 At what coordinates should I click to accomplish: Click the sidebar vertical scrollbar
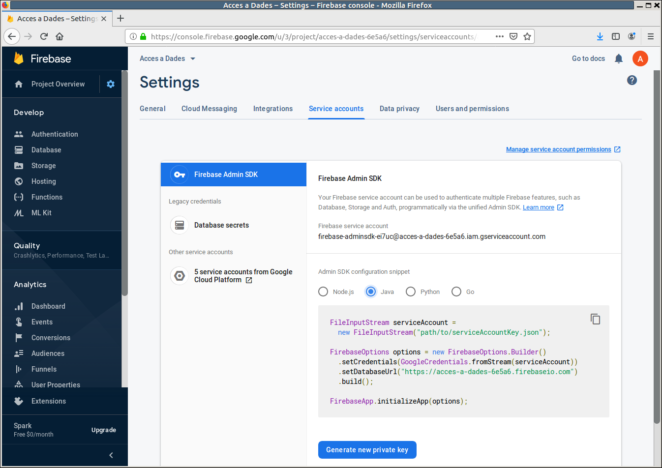pos(125,197)
